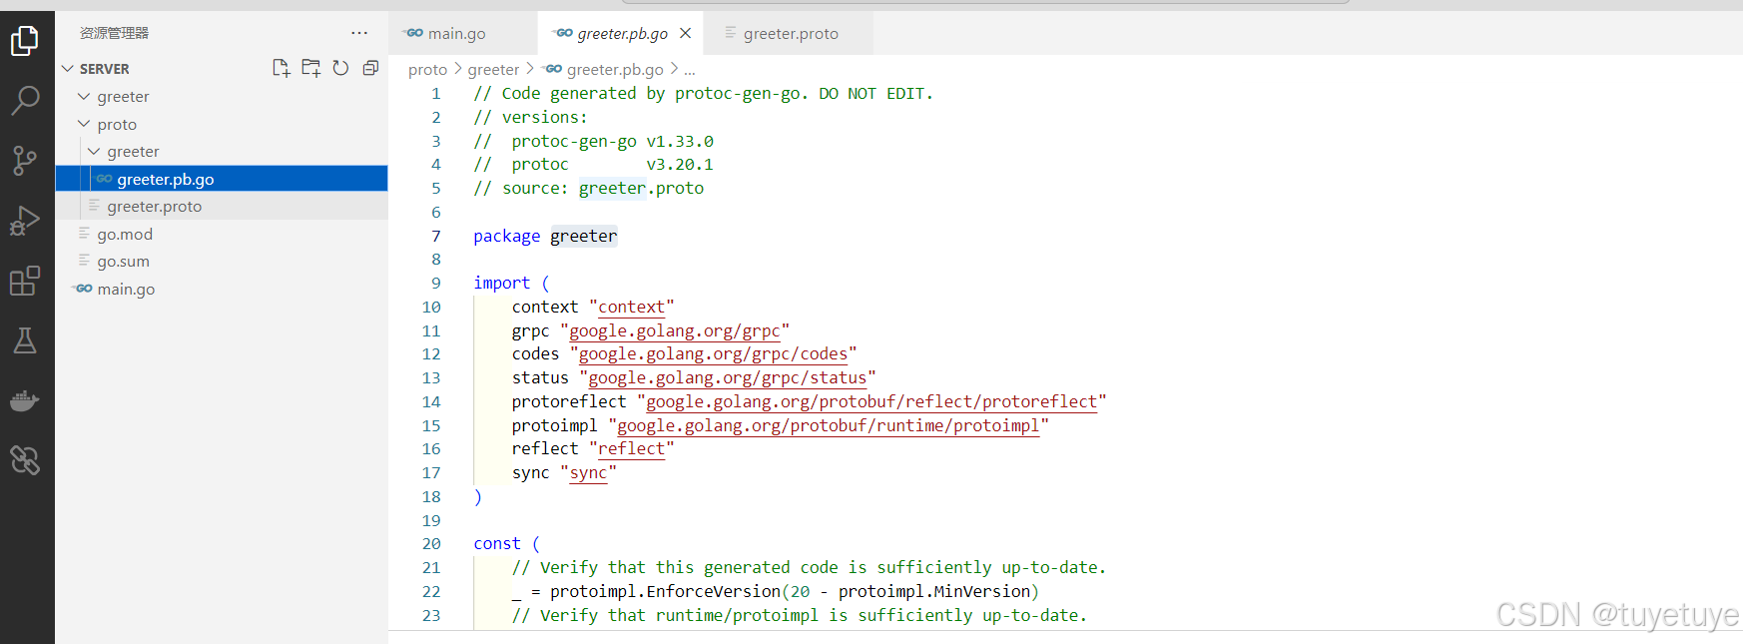Click the 'v3.20.1' protoc version text

coord(680,165)
